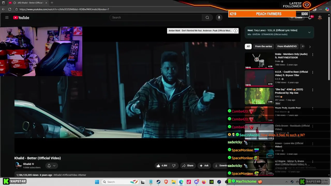This screenshot has height=186, width=331.
Task: Open She Say KING thumbnail
Action: pos(259,96)
